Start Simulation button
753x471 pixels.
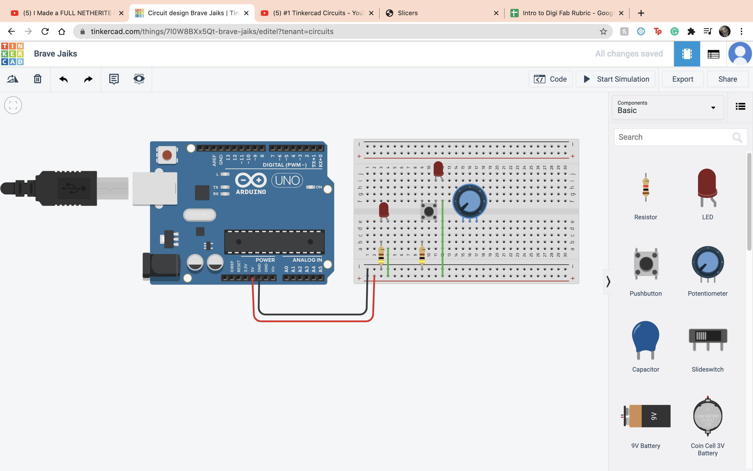click(615, 79)
